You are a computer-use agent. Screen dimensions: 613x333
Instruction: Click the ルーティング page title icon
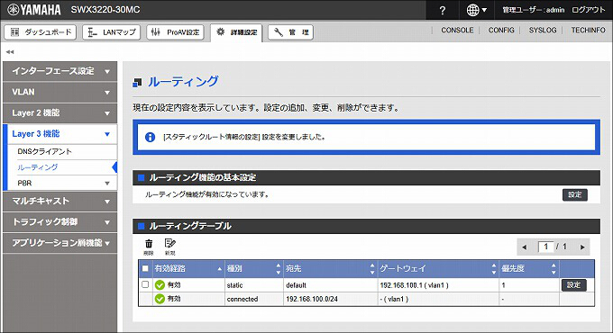coord(137,83)
